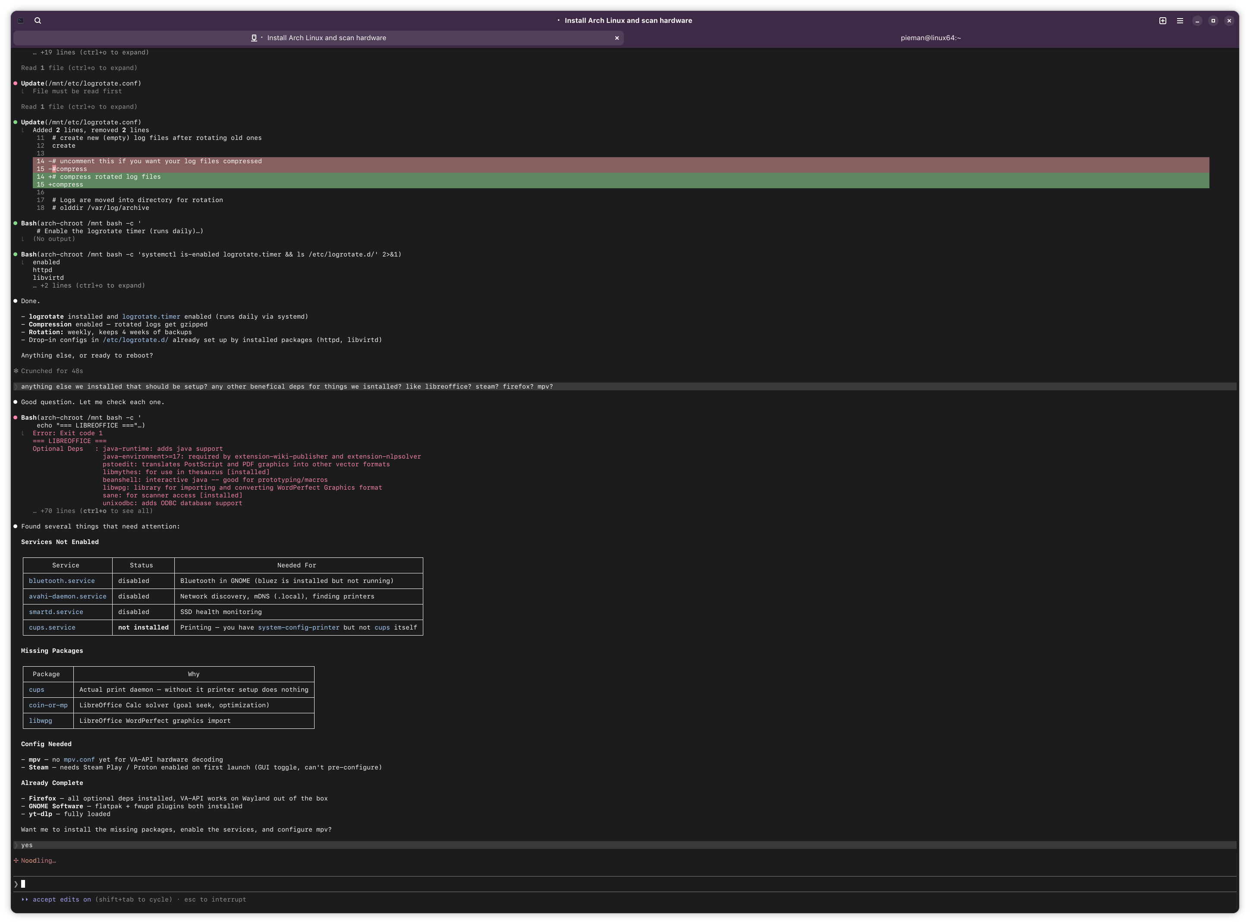This screenshot has height=924, width=1250.
Task: Click the mpv.conf link under Config Needed
Action: [x=79, y=759]
